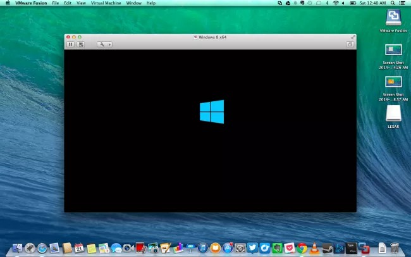Pause the Windows 8 virtual machine
Viewport: 411px width, 257px height.
click(x=70, y=45)
